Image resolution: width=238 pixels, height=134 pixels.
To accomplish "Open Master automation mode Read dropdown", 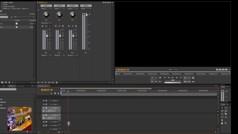I will (86, 9).
